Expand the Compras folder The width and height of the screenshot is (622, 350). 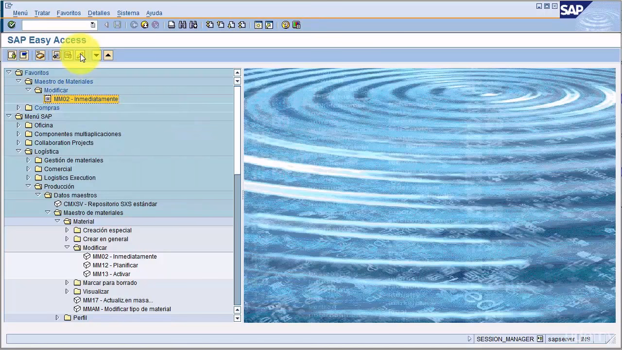pos(18,108)
